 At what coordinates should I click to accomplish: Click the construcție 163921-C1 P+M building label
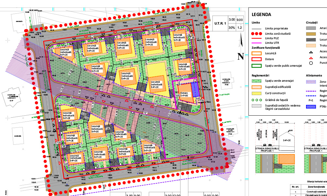pos(230,132)
